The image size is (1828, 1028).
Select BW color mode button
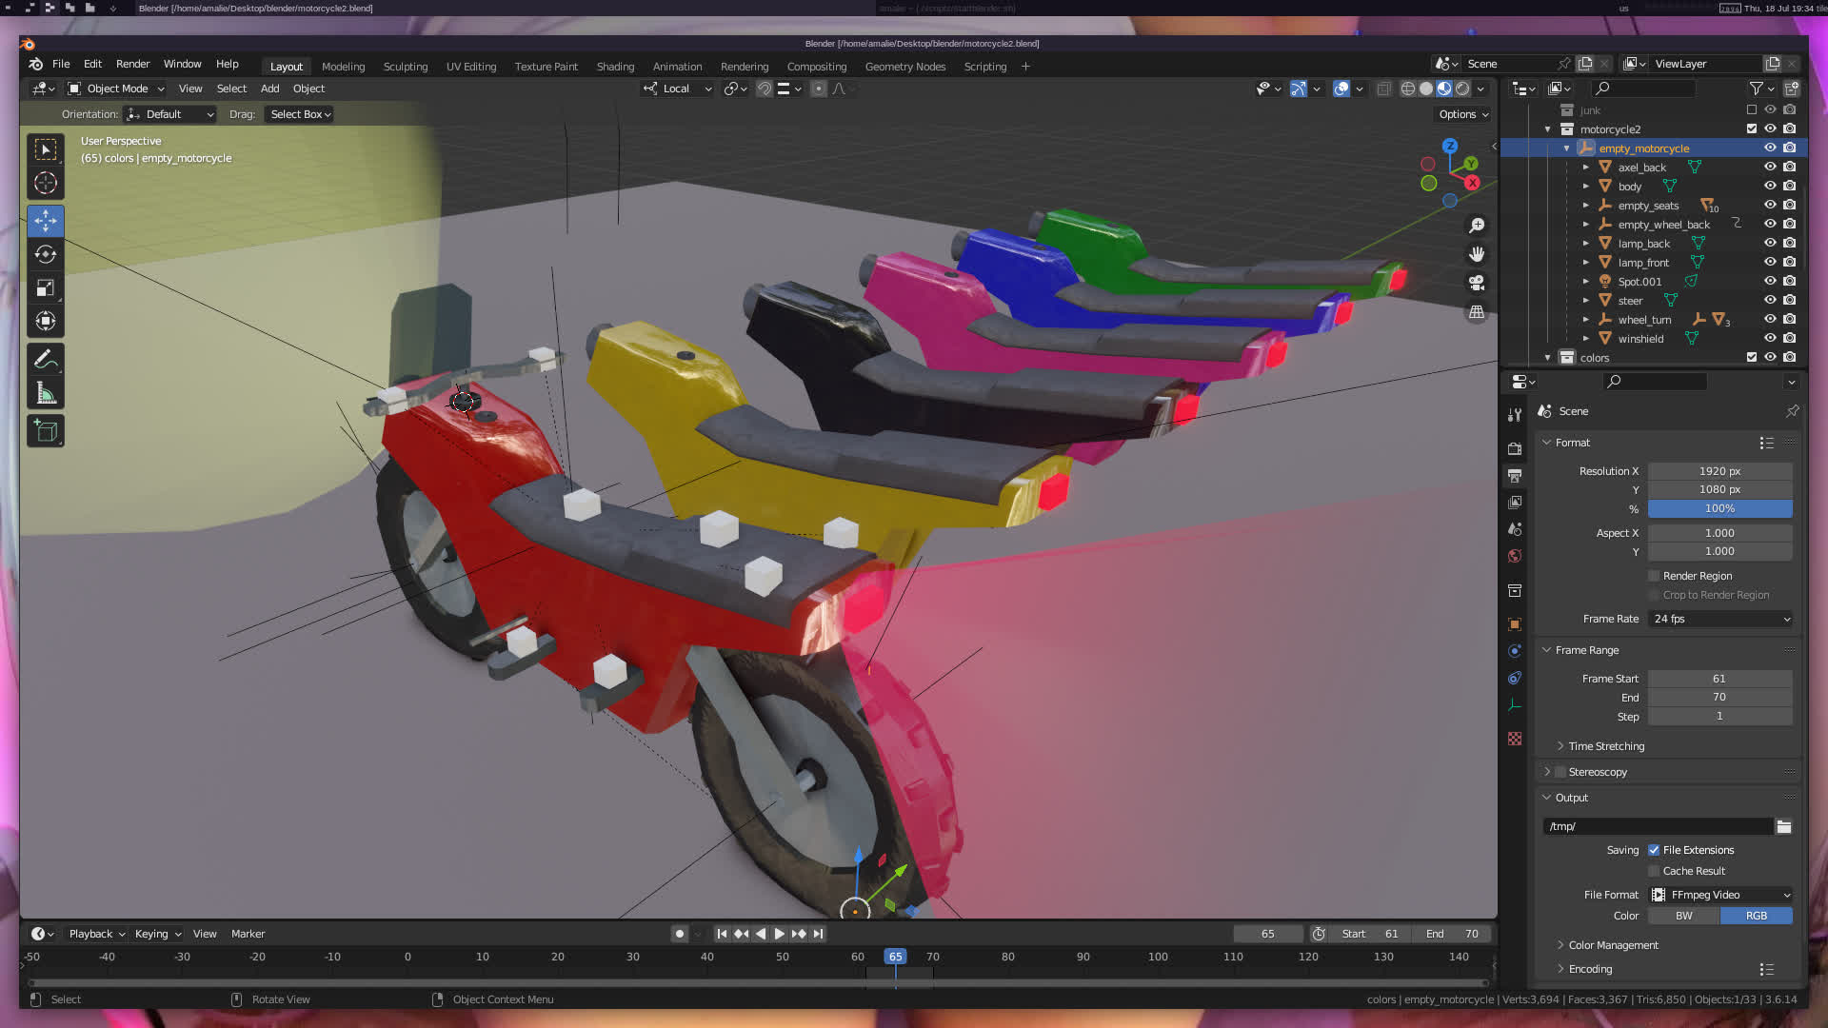tap(1683, 916)
